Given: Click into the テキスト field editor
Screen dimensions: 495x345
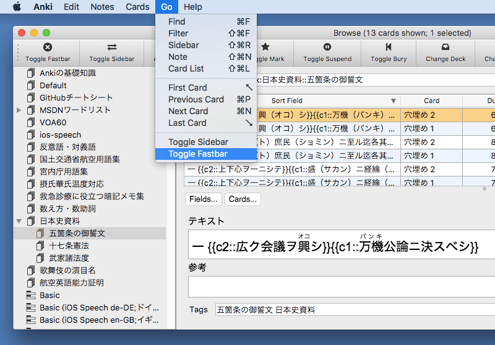Looking at the screenshot, I should [342, 244].
